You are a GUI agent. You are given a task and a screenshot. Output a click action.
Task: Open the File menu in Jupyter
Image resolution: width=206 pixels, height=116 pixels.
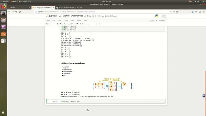[x=48, y=20]
